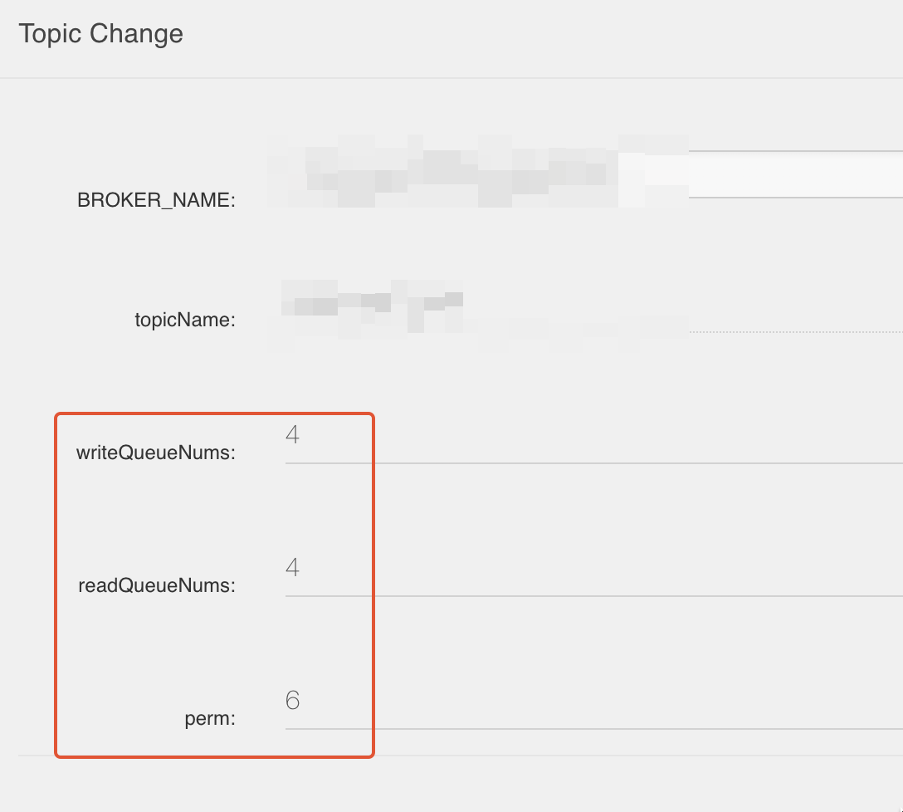Click the perm label
Screen dimensions: 903x812
coord(210,719)
